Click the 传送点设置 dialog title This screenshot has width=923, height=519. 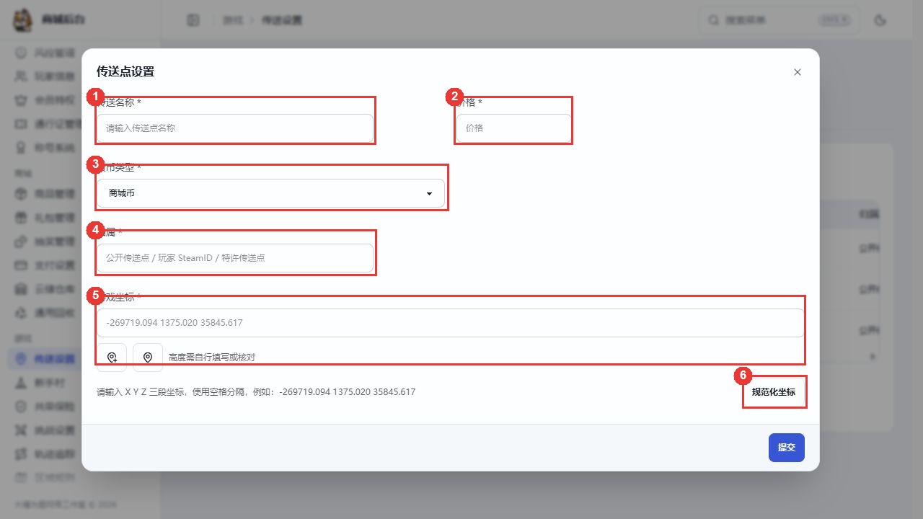coord(125,72)
